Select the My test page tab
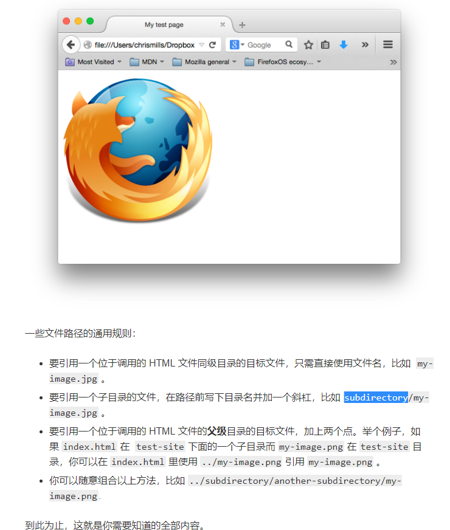Viewport: 450px width, 530px height. tap(170, 24)
